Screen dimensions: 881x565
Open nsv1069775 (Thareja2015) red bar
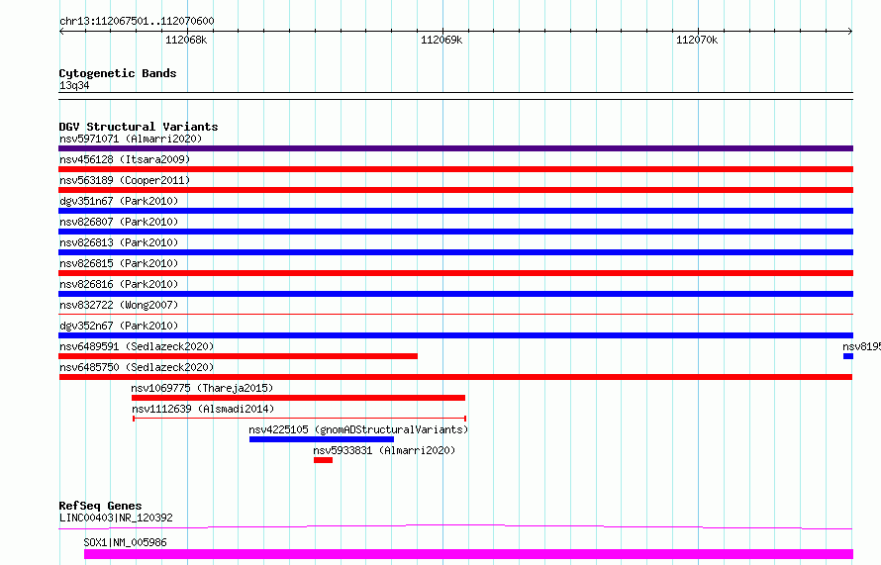pos(298,398)
